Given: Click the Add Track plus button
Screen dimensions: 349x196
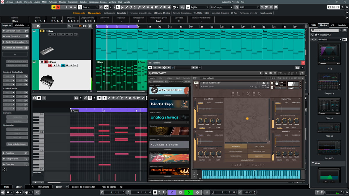Looking at the screenshot, I should 34,26.
